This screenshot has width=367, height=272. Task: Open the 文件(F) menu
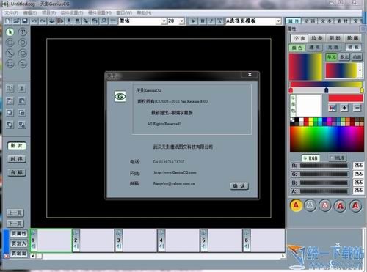click(x=12, y=12)
